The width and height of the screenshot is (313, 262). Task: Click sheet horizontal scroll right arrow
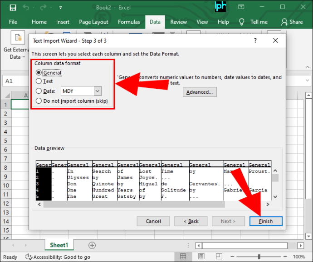pos(301,245)
